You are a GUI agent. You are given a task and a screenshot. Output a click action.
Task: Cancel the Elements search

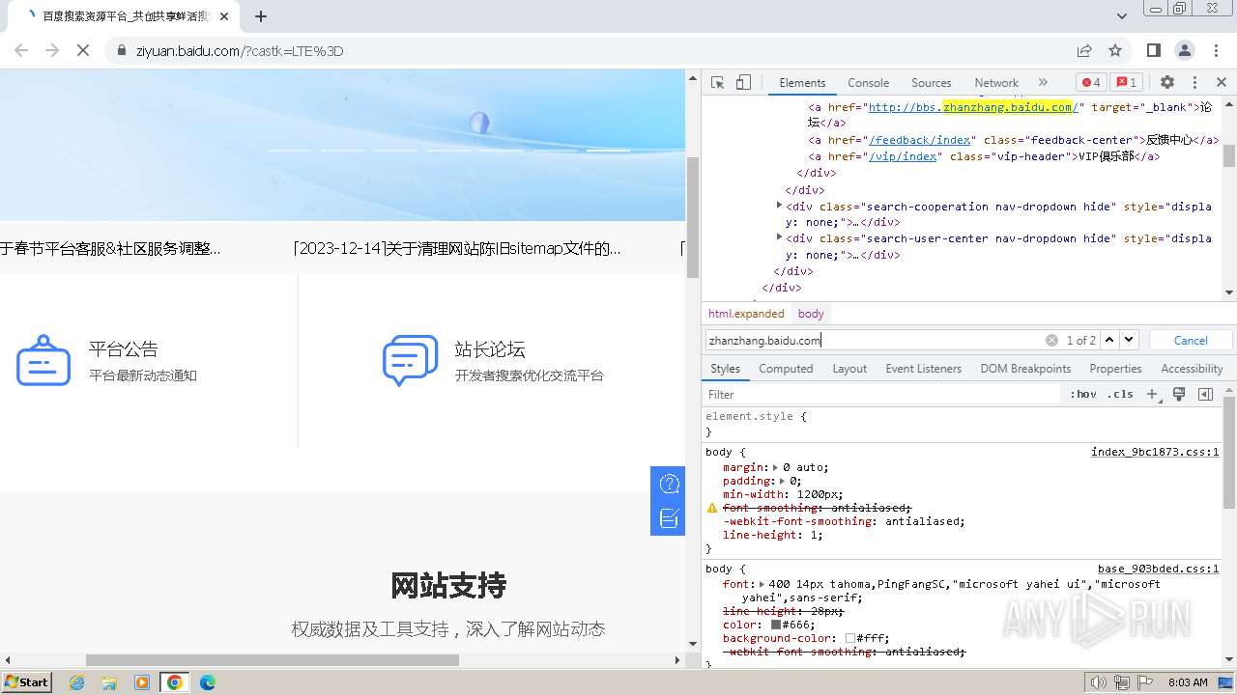[1191, 340]
